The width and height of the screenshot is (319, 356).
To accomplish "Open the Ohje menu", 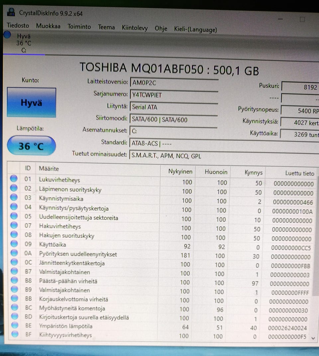I will [161, 29].
